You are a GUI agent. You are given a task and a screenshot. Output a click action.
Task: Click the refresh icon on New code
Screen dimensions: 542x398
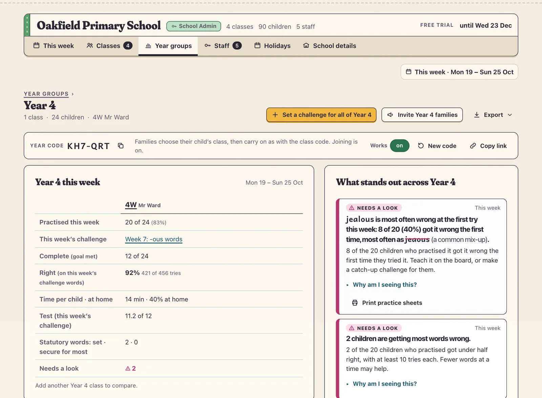click(421, 146)
